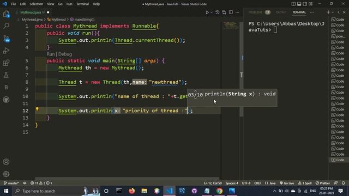This screenshot has height=196, width=349.
Task: Click 1 Spell checker status item
Action: [x=305, y=183]
